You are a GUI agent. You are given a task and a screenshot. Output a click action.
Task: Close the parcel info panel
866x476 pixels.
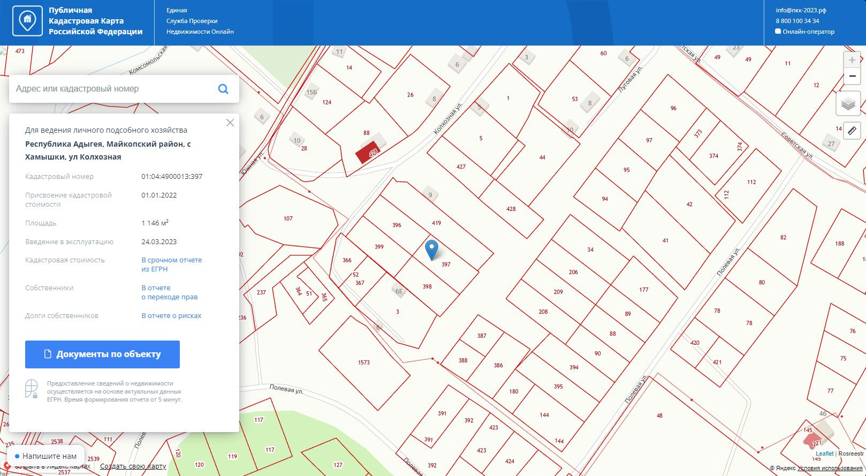[230, 123]
